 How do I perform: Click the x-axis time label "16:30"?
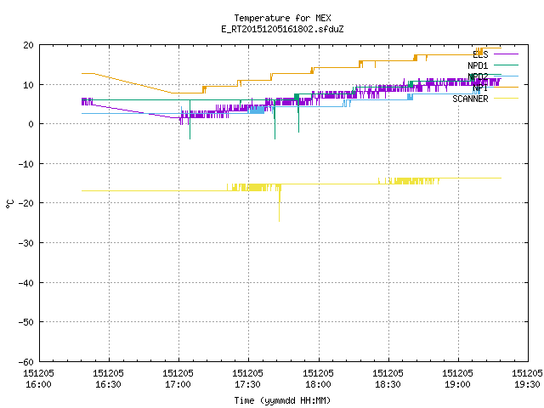click(x=108, y=384)
